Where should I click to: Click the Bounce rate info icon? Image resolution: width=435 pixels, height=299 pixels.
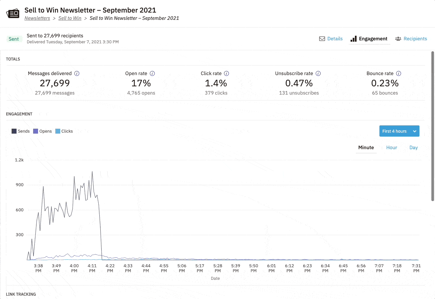(399, 73)
